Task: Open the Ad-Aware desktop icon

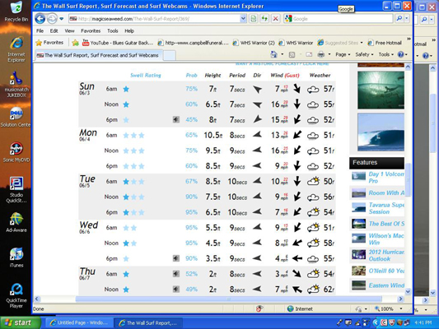Action: pyautogui.click(x=16, y=222)
